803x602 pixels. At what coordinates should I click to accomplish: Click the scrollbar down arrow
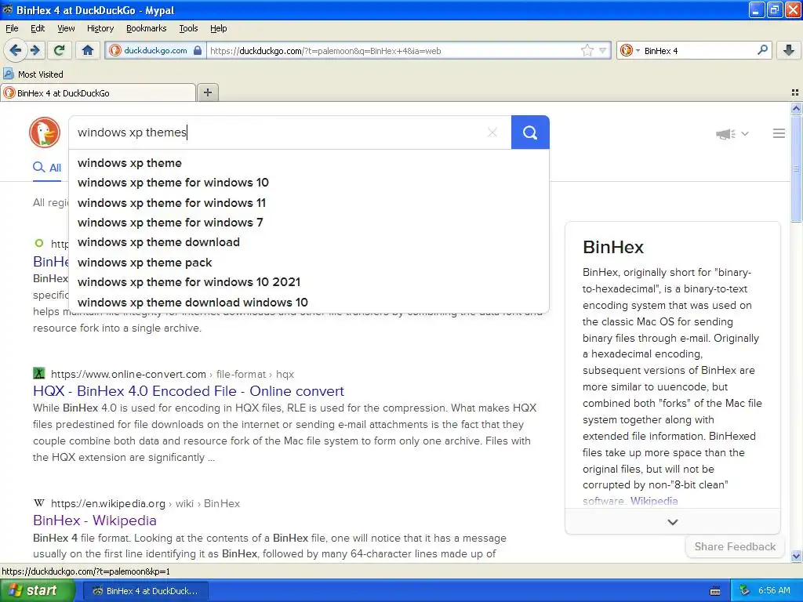[796, 556]
